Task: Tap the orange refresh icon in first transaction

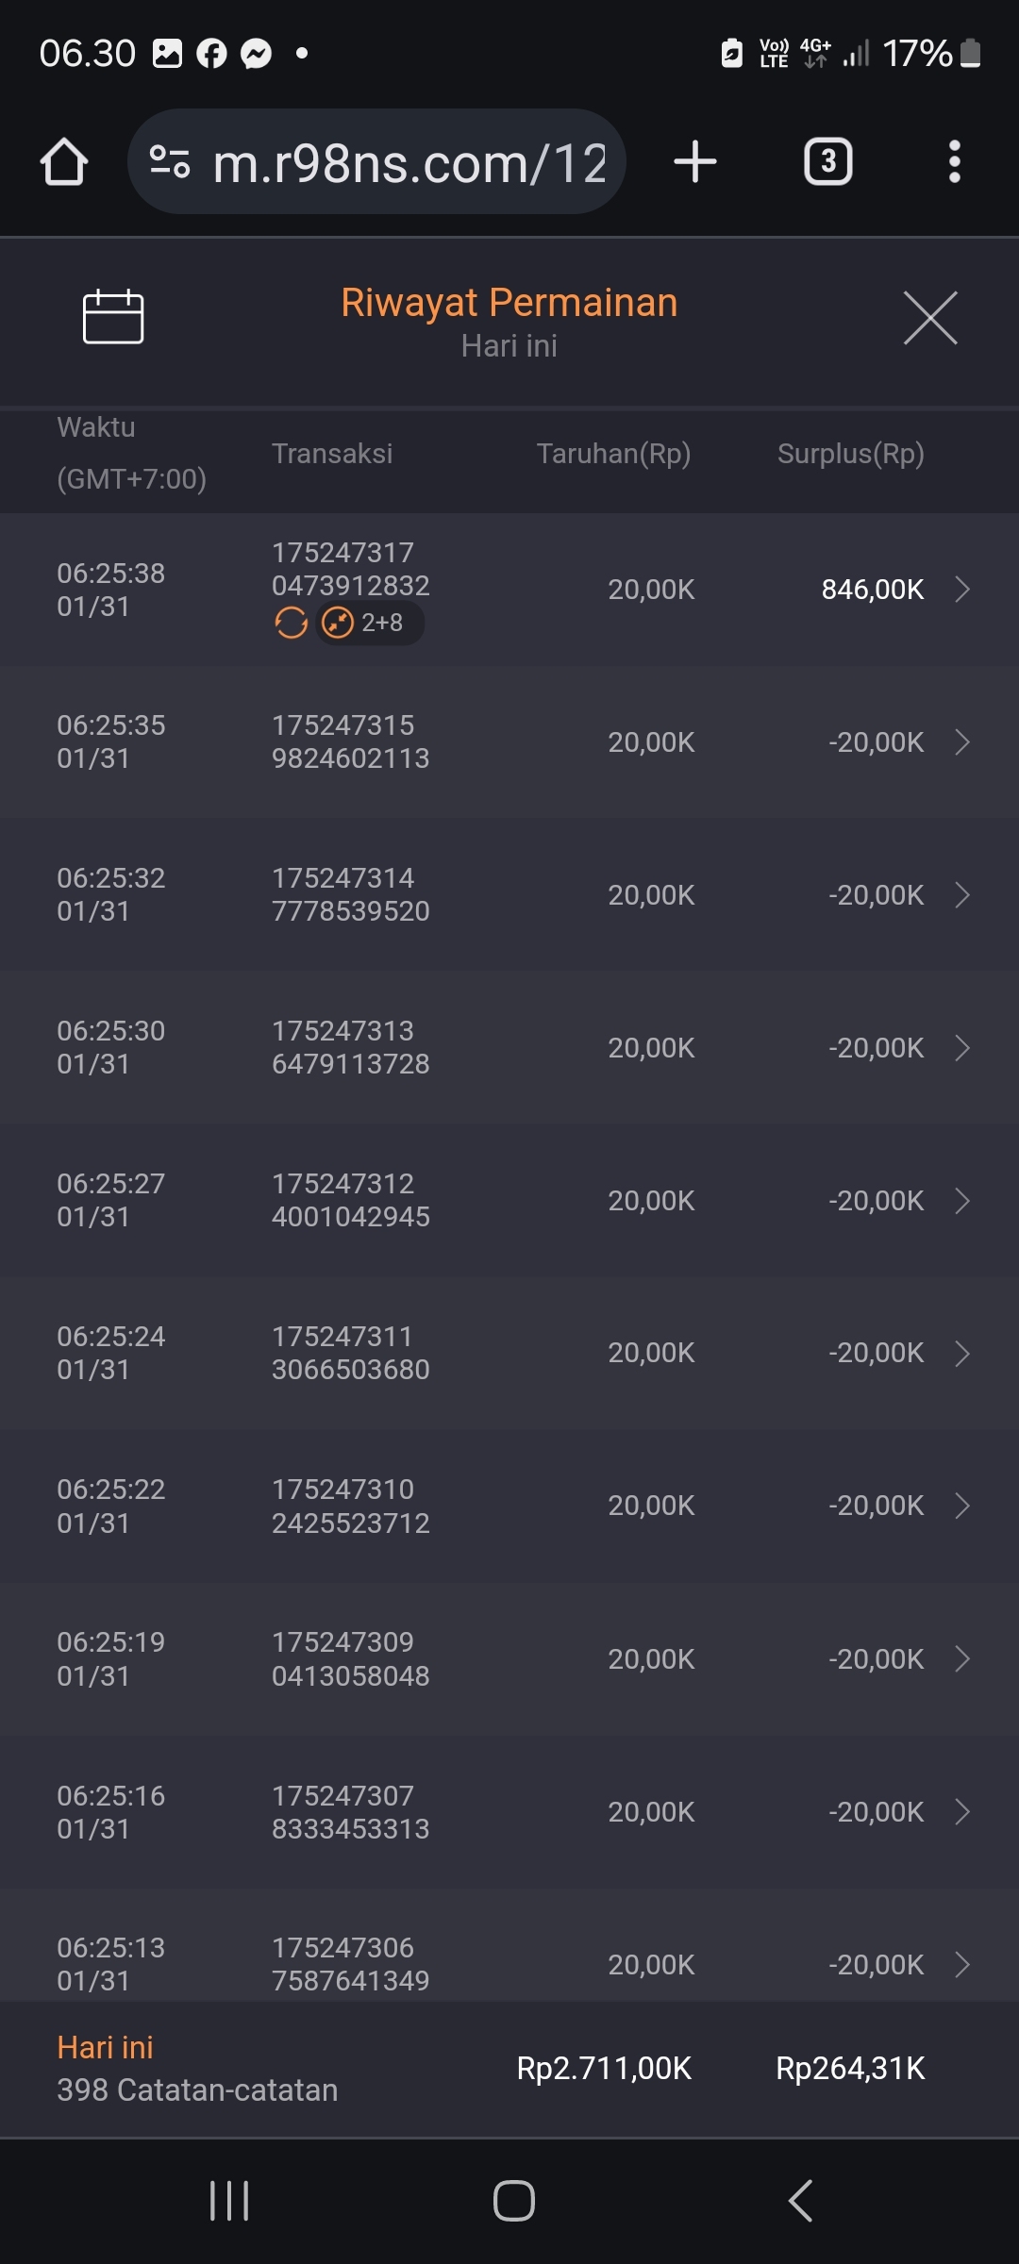Action: click(291, 623)
